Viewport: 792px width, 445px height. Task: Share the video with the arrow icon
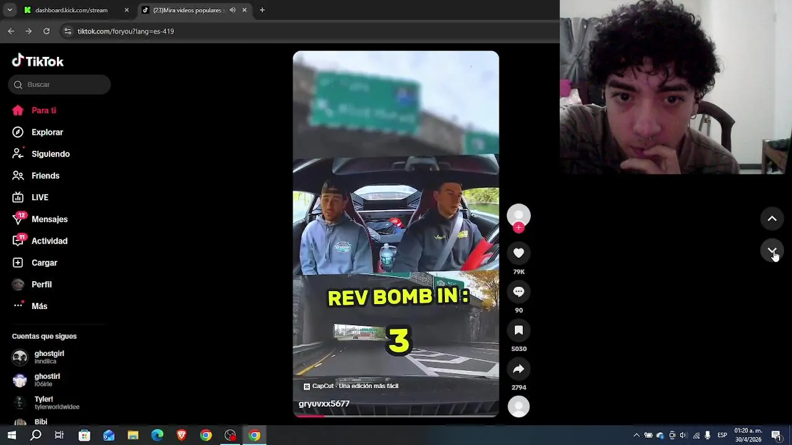[519, 369]
